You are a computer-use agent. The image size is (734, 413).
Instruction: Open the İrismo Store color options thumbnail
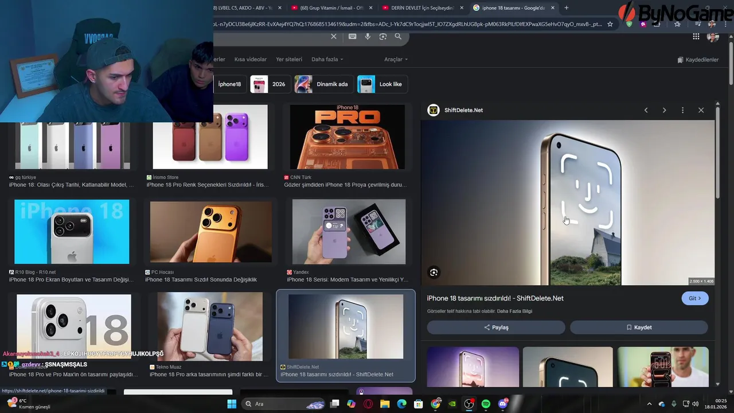click(210, 137)
